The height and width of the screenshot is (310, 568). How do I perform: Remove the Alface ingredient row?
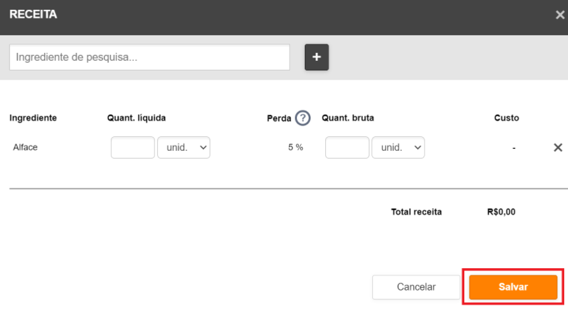[x=558, y=147]
